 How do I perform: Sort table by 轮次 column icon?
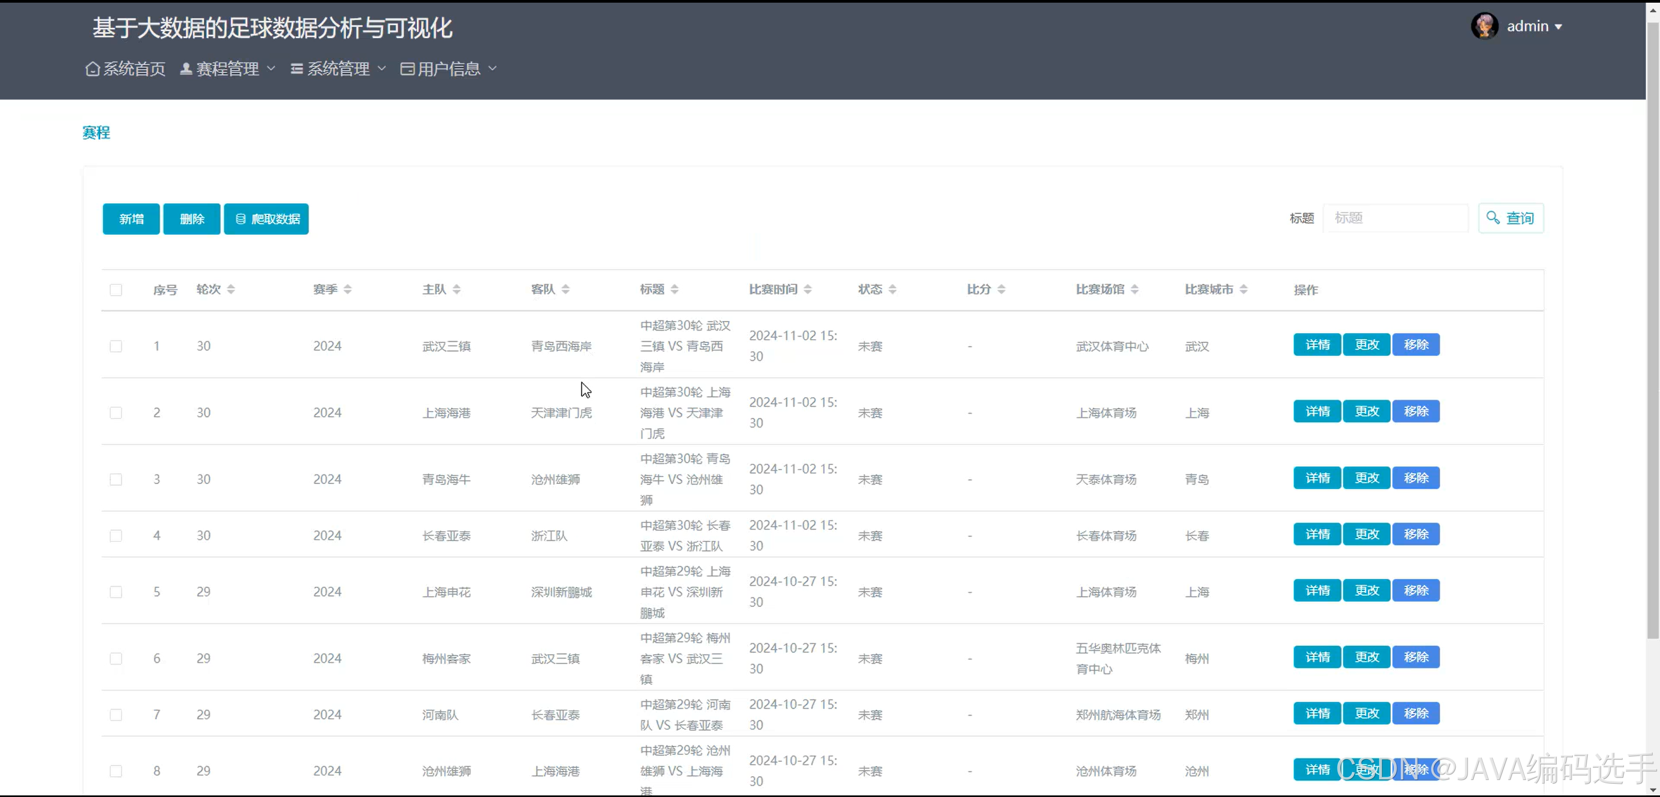tap(230, 290)
